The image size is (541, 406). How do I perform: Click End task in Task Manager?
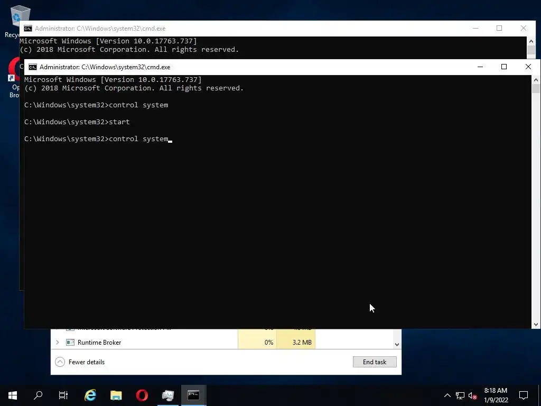375,362
